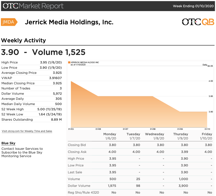Select Tuesday's Volume value 25
216x196 pixels.
pyautogui.click(x=138, y=179)
